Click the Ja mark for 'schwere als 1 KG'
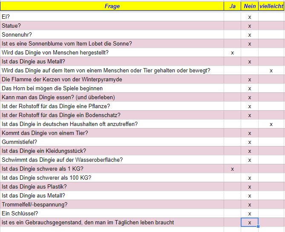 pos(232,169)
